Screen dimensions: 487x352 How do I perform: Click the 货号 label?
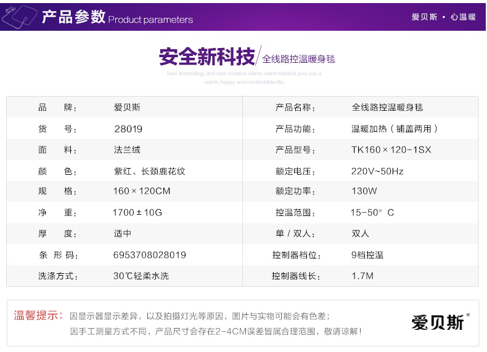[x=57, y=129]
